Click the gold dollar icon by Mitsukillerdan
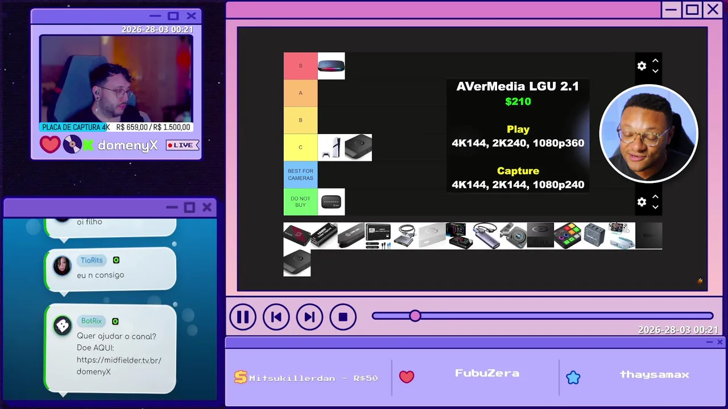Image resolution: width=728 pixels, height=409 pixels. point(241,377)
